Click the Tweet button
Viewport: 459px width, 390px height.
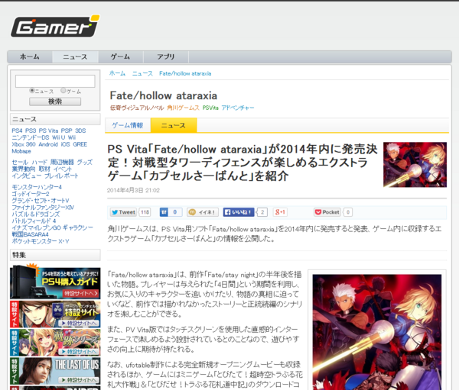coord(123,212)
